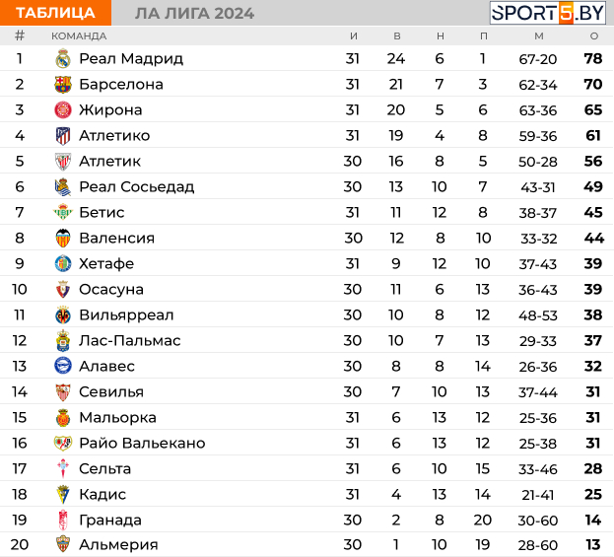The image size is (614, 557).
Task: Open the SPORT5.BY logo link
Action: click(548, 13)
